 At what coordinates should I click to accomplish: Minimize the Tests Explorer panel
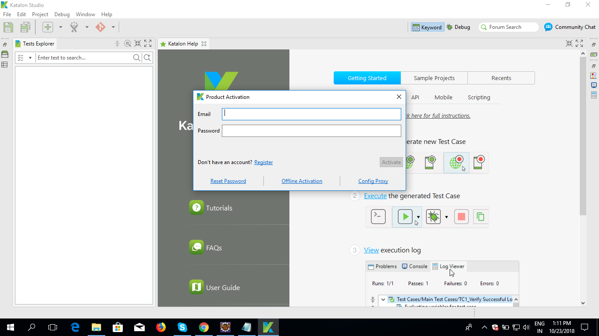coord(138,44)
